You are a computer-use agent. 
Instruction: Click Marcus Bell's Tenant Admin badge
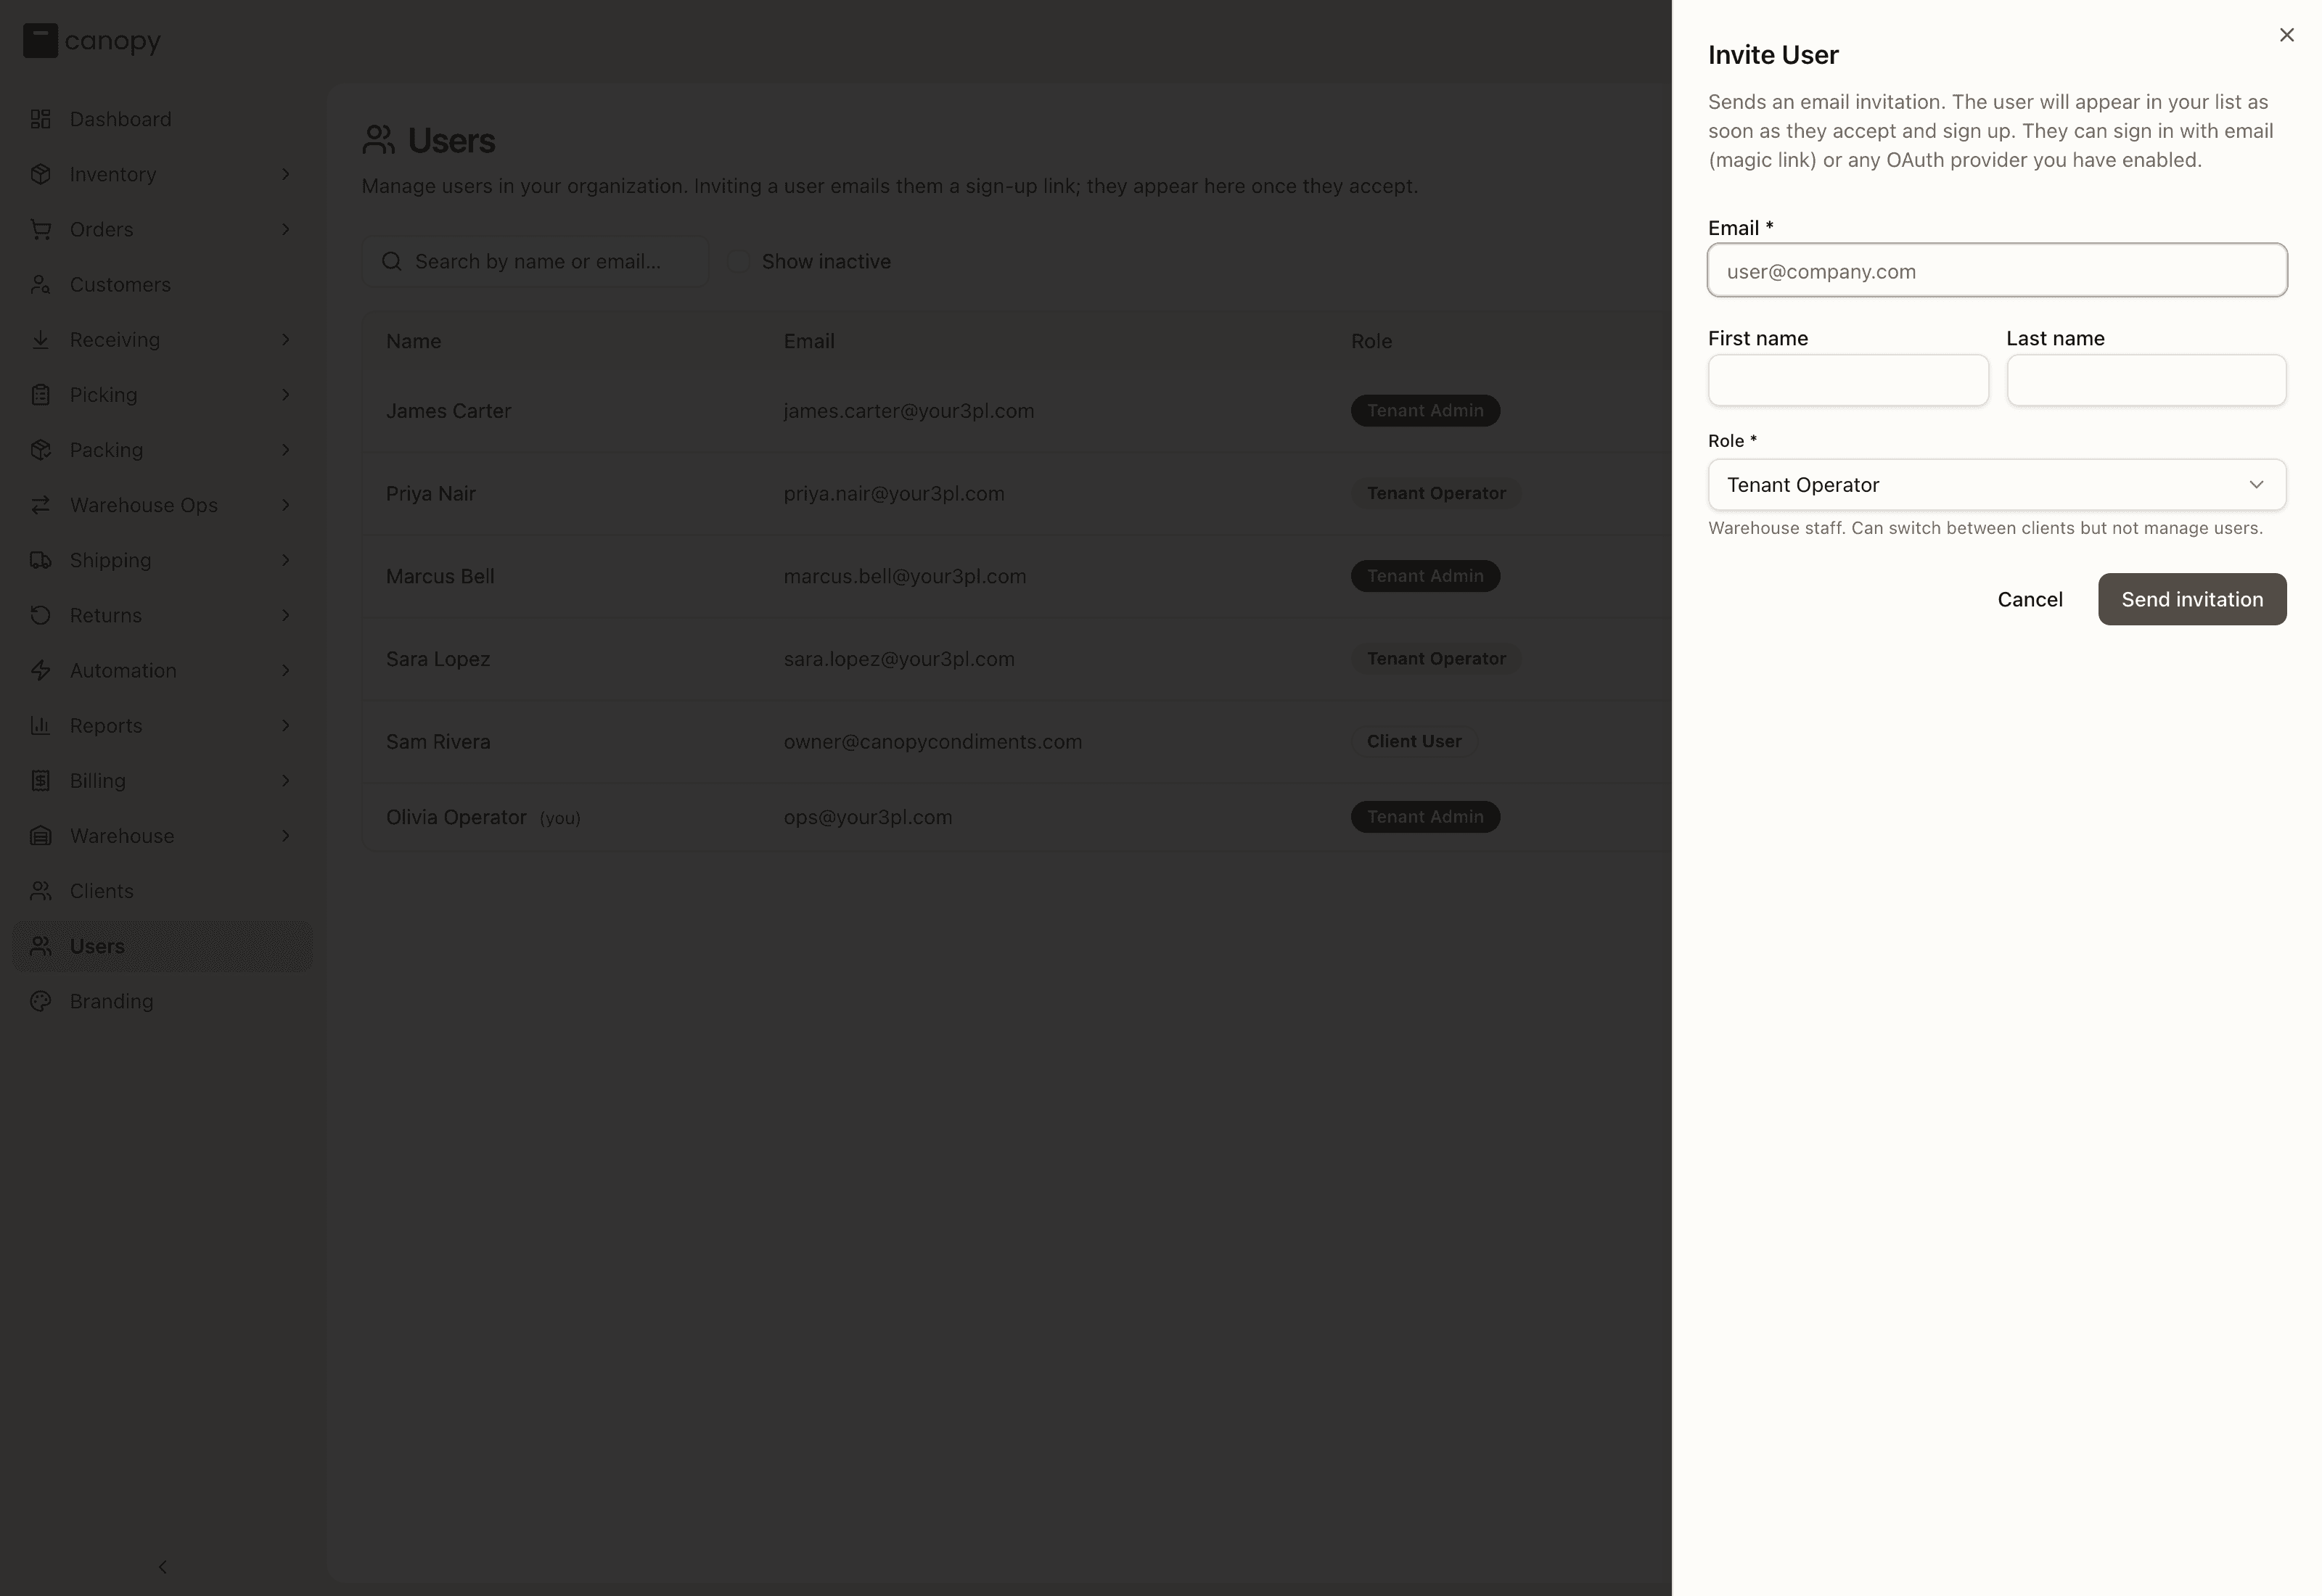1425,576
